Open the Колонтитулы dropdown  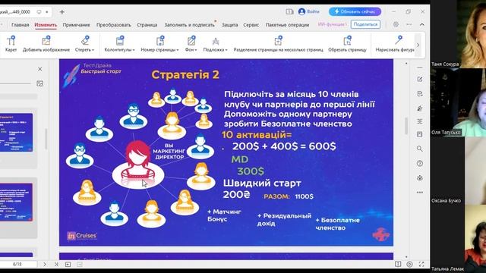[x=120, y=43]
